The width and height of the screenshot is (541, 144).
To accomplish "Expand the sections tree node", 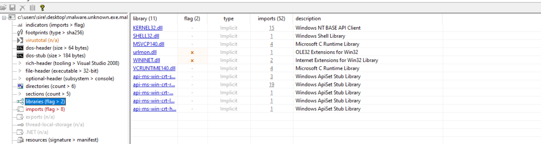I will (20, 94).
